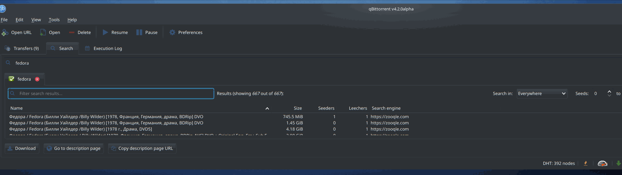Image resolution: width=622 pixels, height=175 pixels.
Task: Click the qBittorrent app logo icon
Action: click(3, 9)
